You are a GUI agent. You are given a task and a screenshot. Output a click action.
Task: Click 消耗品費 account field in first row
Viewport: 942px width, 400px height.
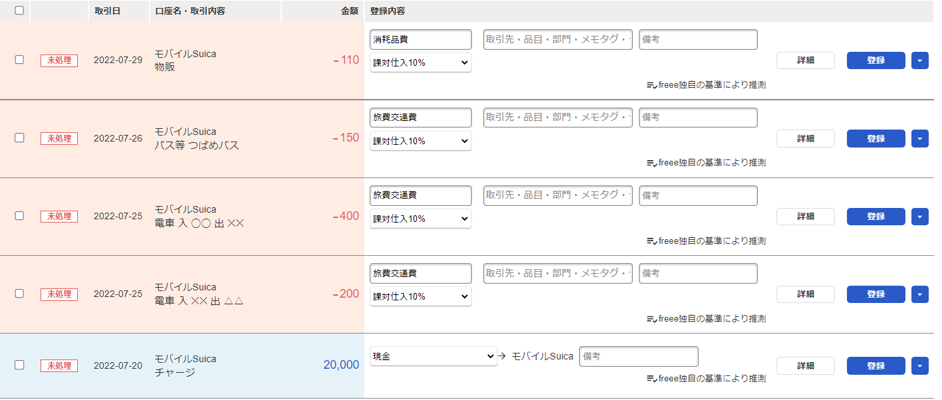point(421,40)
